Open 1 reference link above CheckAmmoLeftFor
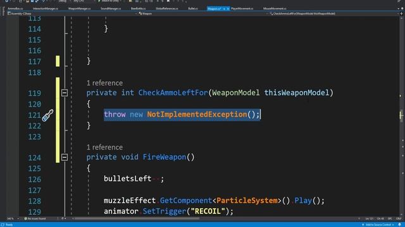This screenshot has height=227, width=405. click(x=104, y=83)
